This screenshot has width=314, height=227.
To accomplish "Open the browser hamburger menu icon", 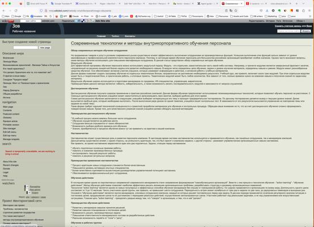I will click(309, 11).
